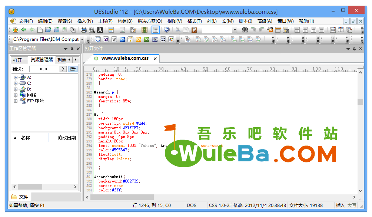This screenshot has width=372, height=217.
Task: Paste from clipboard with the clipboard icon
Action: (x=194, y=30)
